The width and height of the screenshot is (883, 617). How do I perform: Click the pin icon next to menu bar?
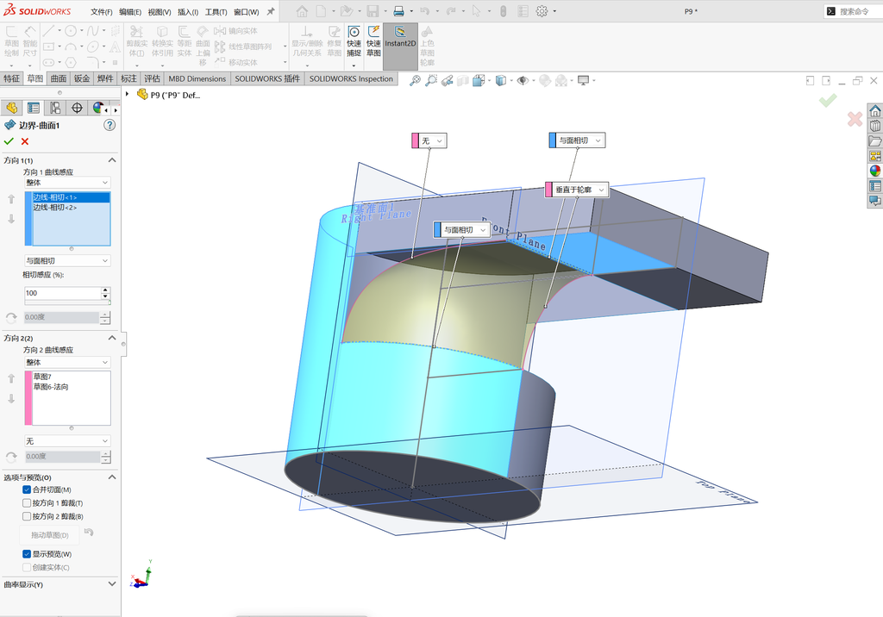click(271, 11)
